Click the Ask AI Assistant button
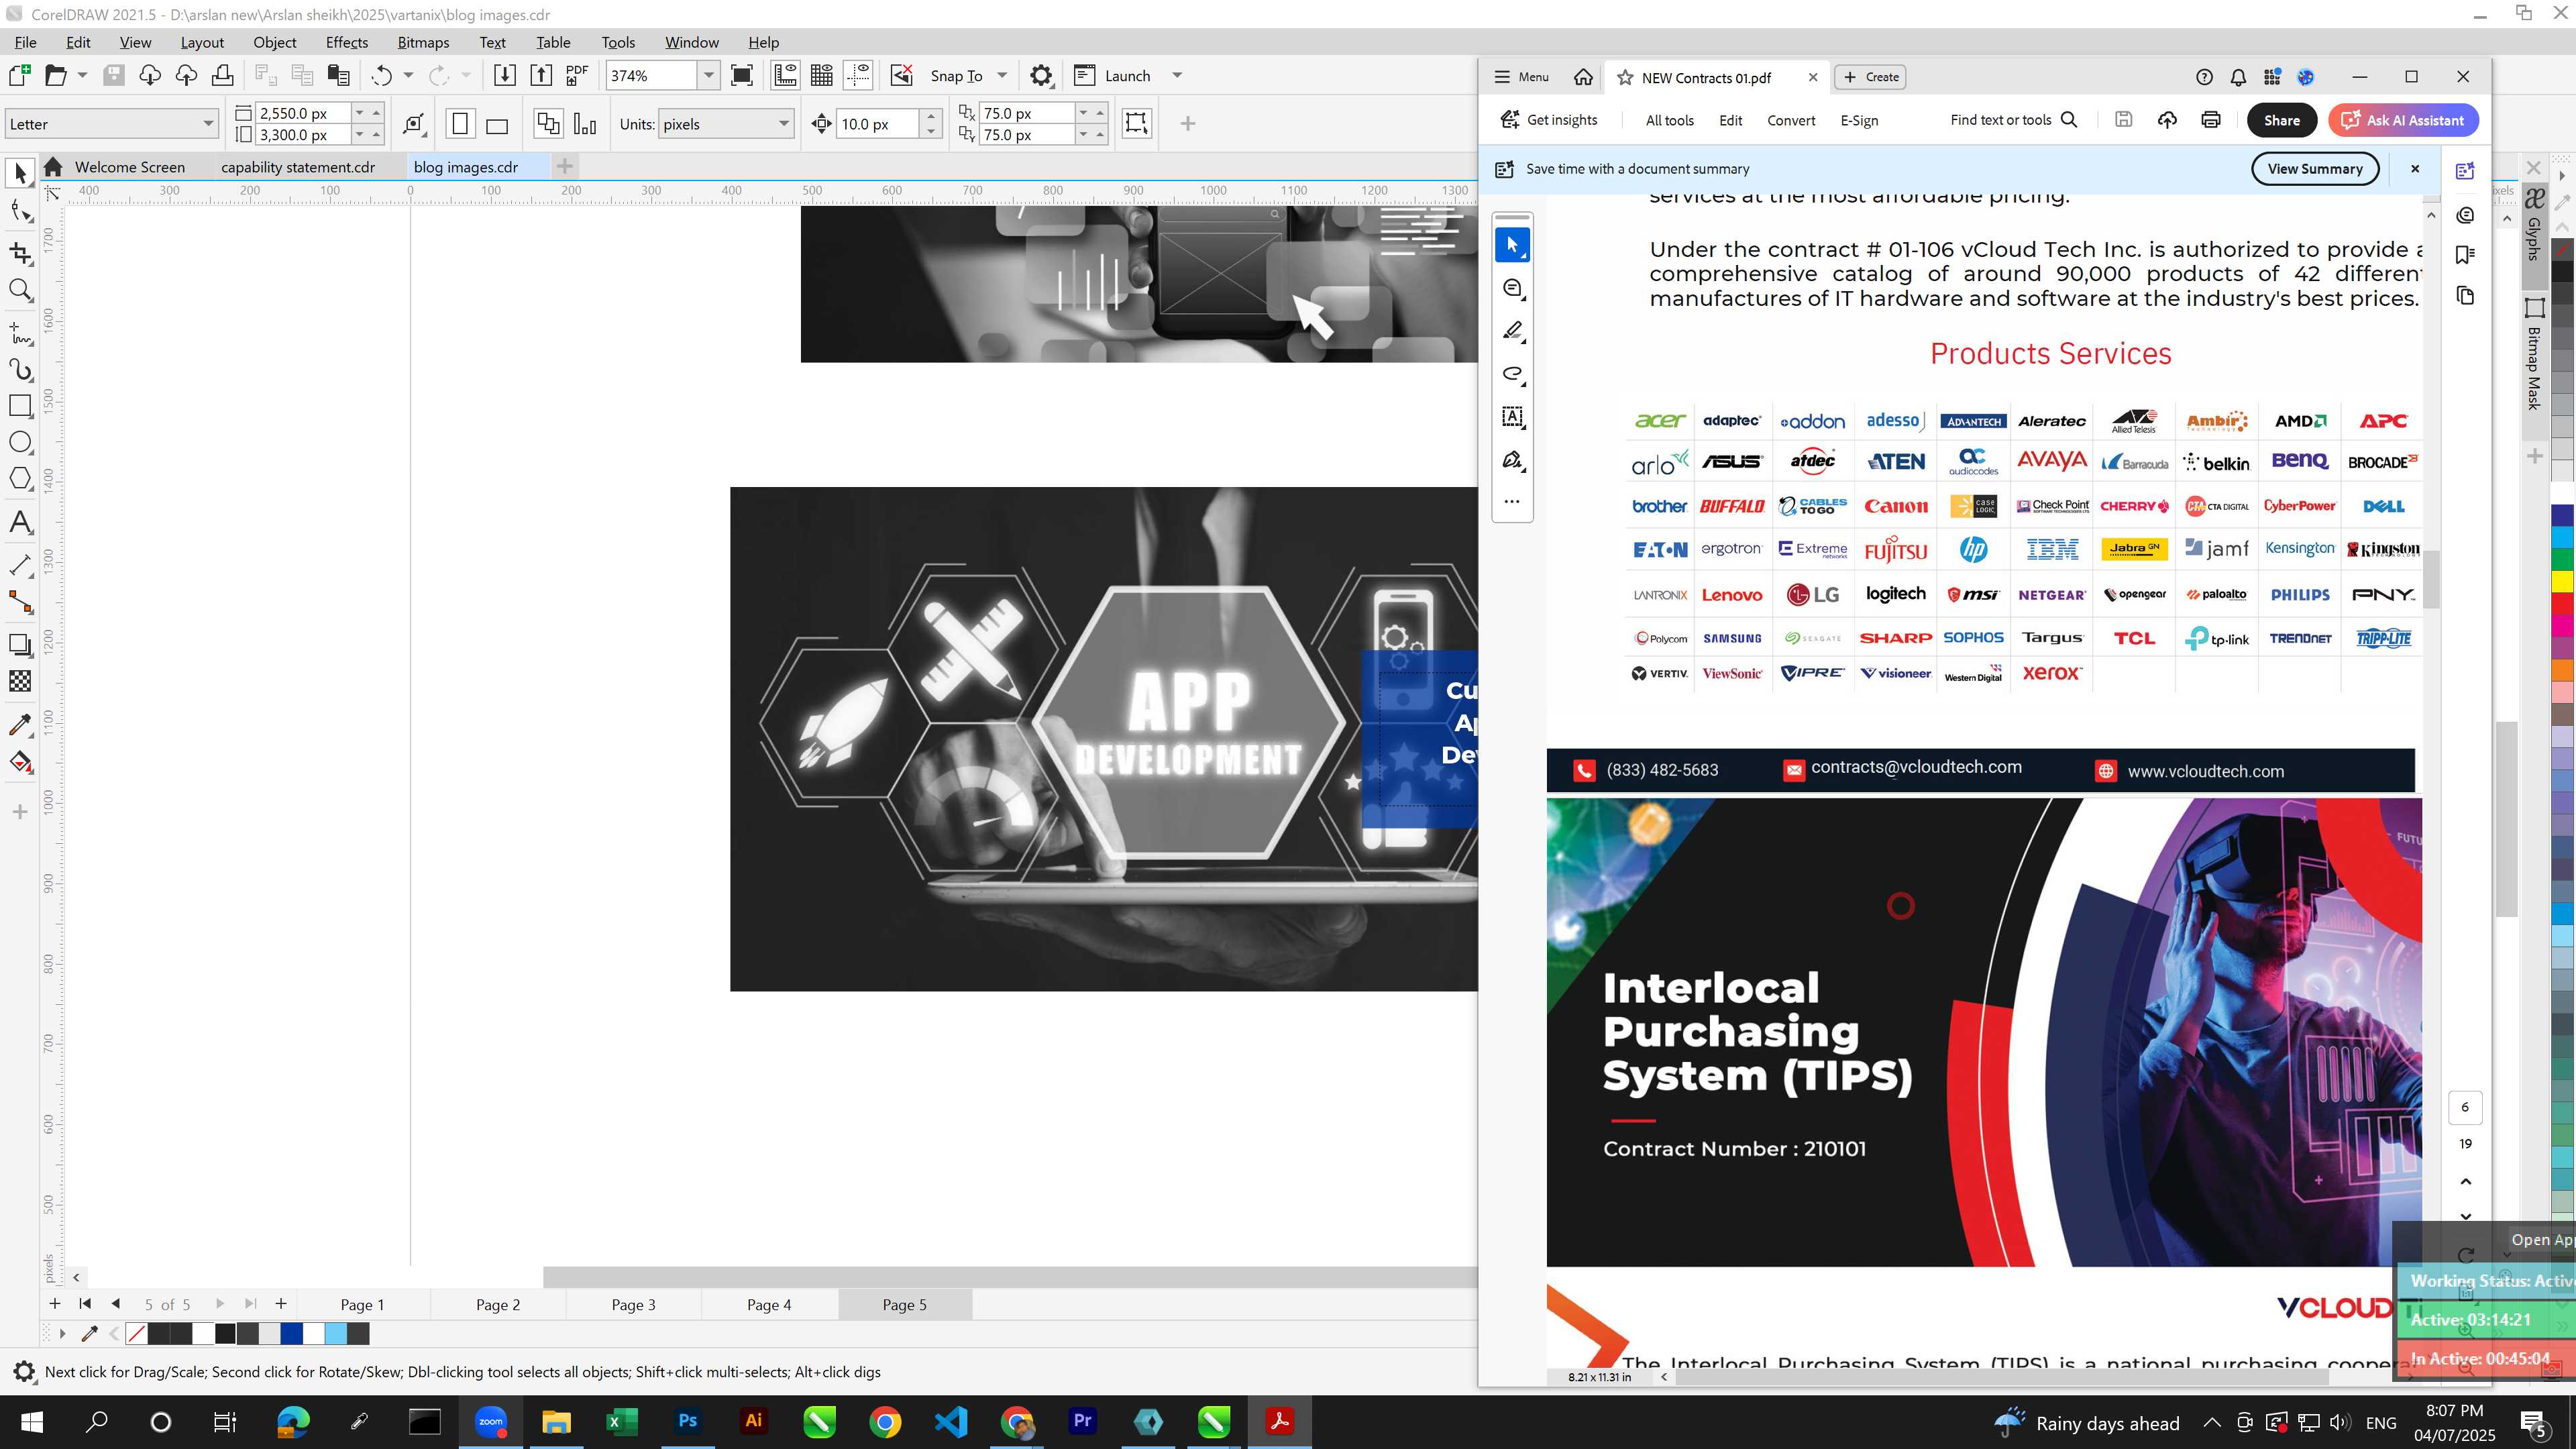Image resolution: width=2576 pixels, height=1449 pixels. point(2403,120)
